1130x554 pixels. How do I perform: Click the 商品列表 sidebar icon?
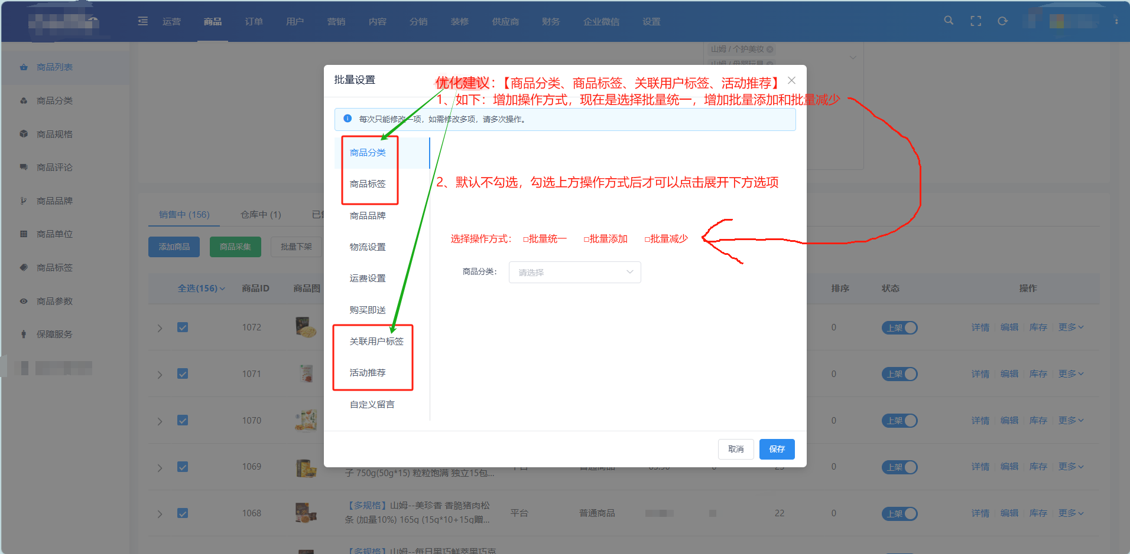click(24, 67)
